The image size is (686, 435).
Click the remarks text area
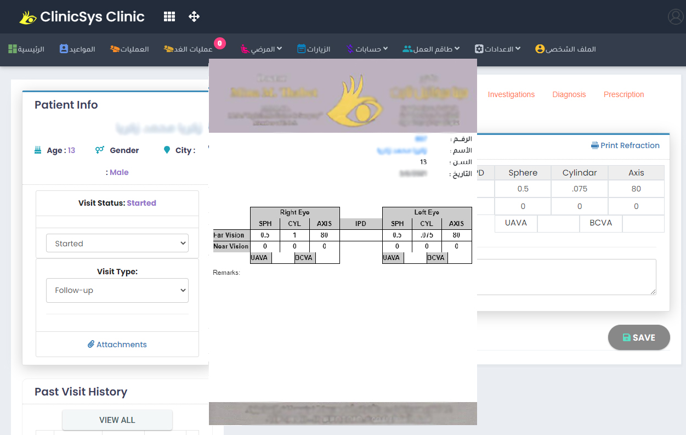tap(566, 277)
